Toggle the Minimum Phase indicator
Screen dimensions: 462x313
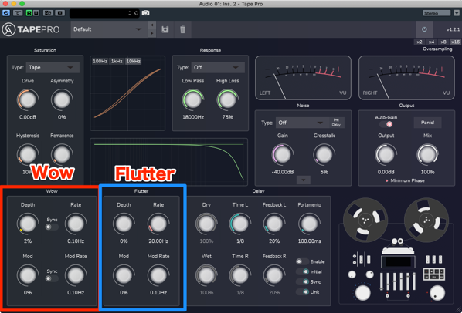pyautogui.click(x=386, y=180)
